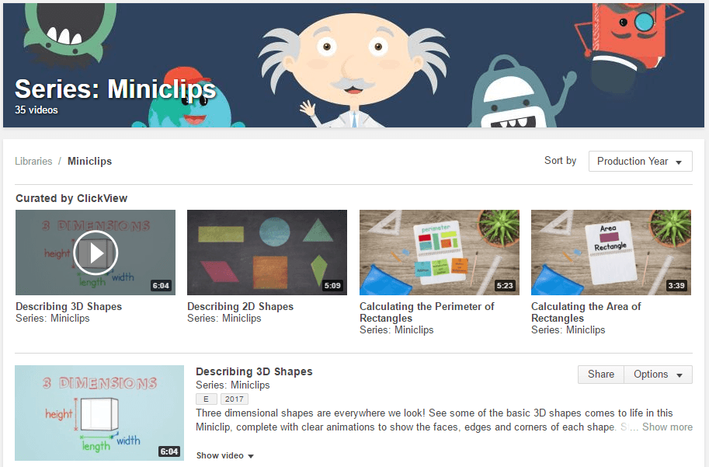Open Calculating the Perimeter of Rectangles thumbnail
The height and width of the screenshot is (467, 709).
point(439,253)
